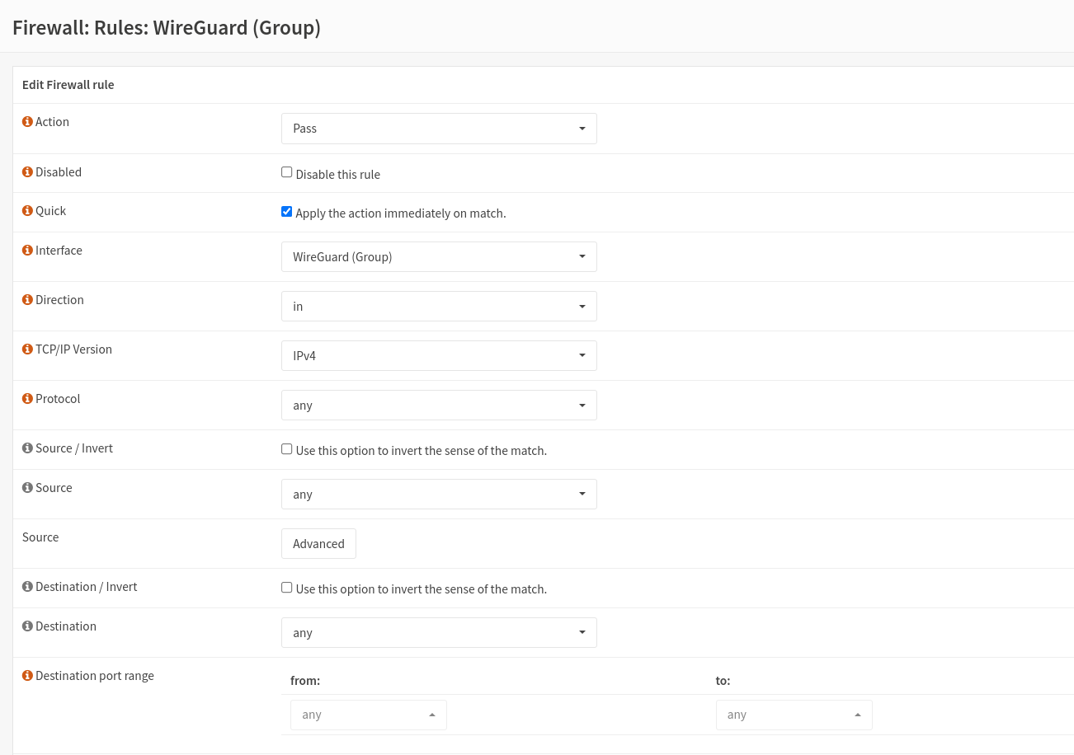This screenshot has width=1074, height=755.
Task: Click the help icon next to Direction
Action: tap(27, 300)
